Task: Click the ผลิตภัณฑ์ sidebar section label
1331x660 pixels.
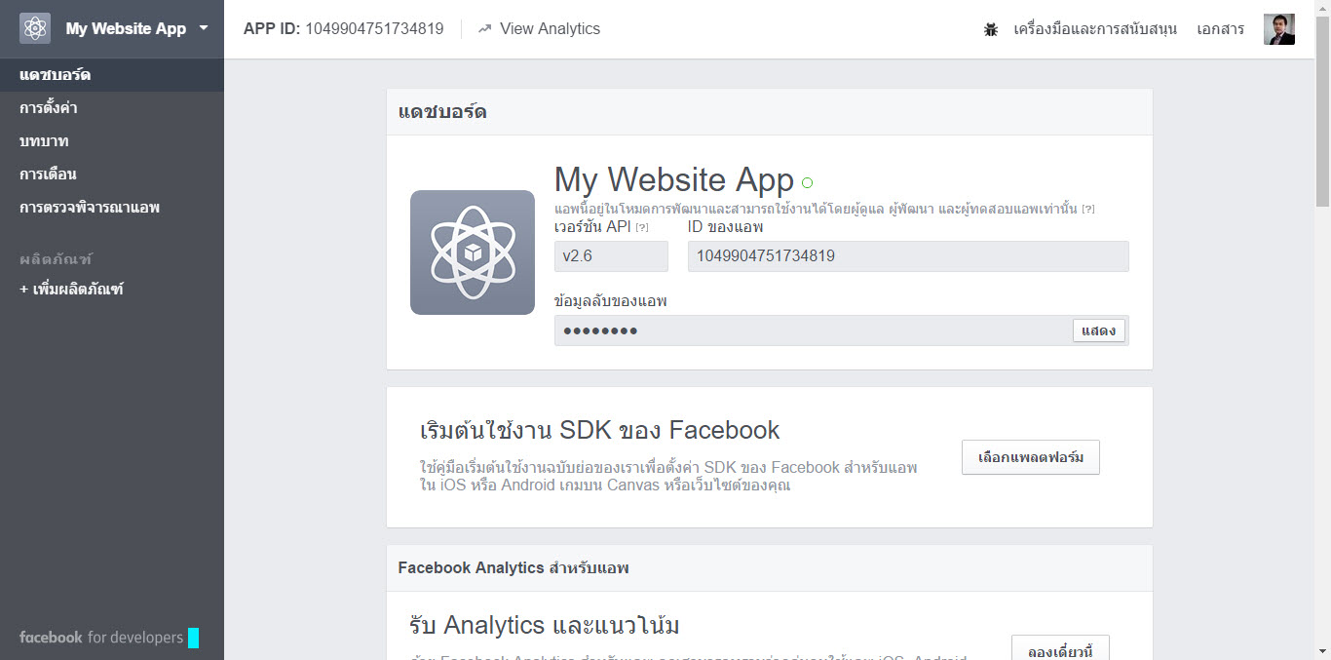Action: point(56,259)
